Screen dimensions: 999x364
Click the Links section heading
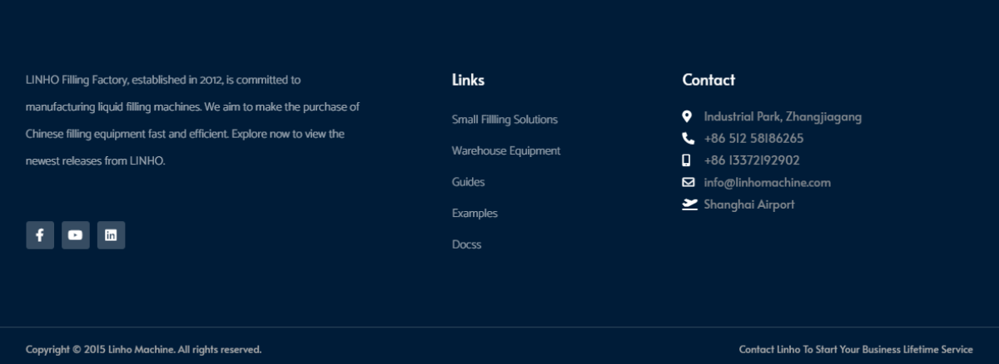(x=468, y=80)
